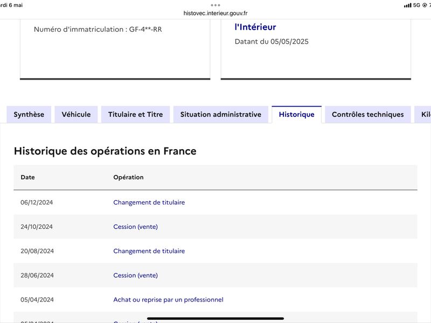Click the l'Intérieur heading link

tap(255, 27)
